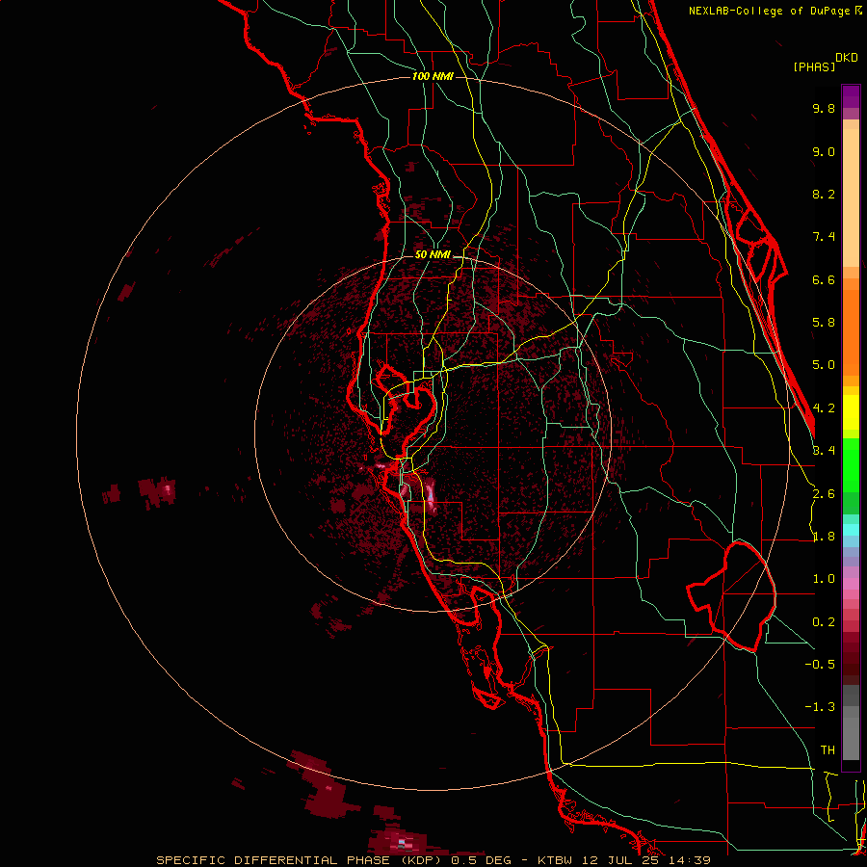Click the 2.6 legend value
This screenshot has height=867, width=867.
[x=824, y=494]
